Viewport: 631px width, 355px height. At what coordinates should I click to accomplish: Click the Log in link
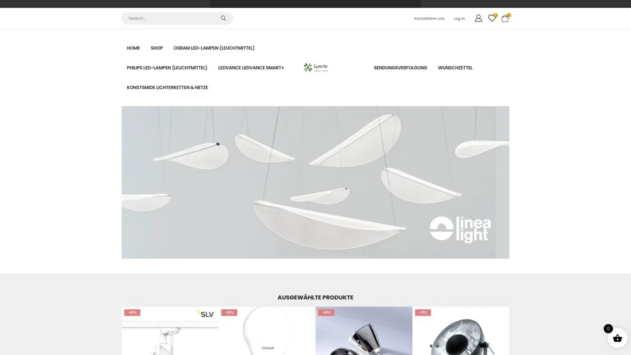pyautogui.click(x=459, y=18)
